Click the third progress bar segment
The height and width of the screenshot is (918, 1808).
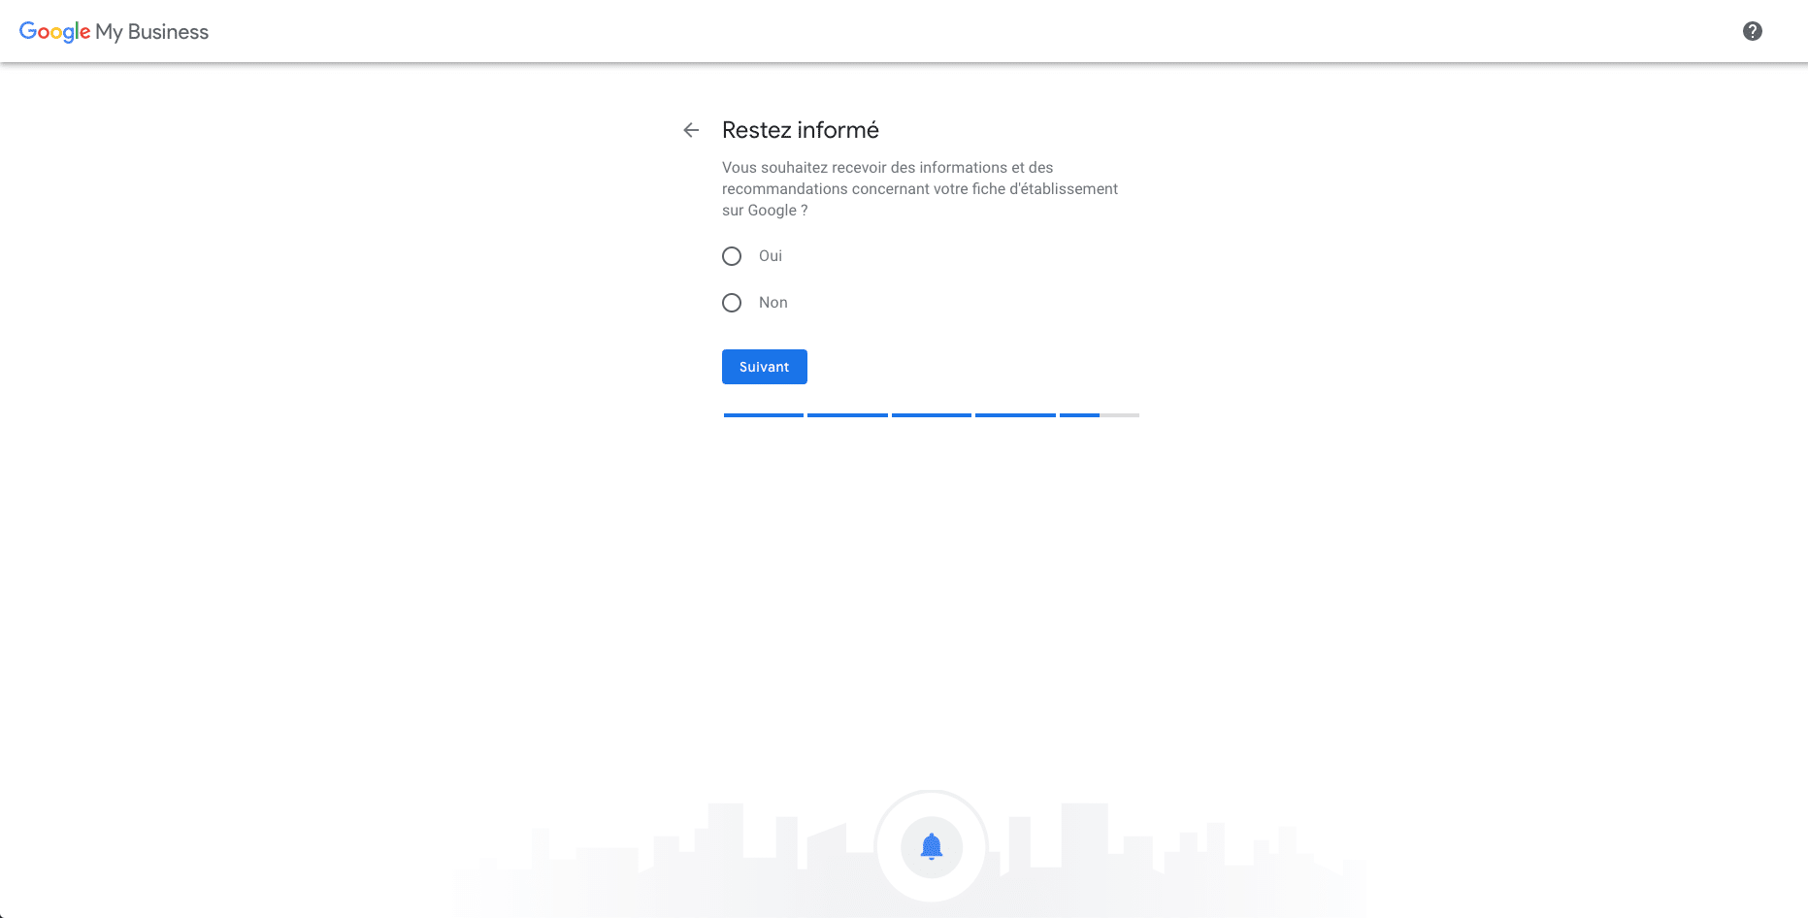click(931, 414)
